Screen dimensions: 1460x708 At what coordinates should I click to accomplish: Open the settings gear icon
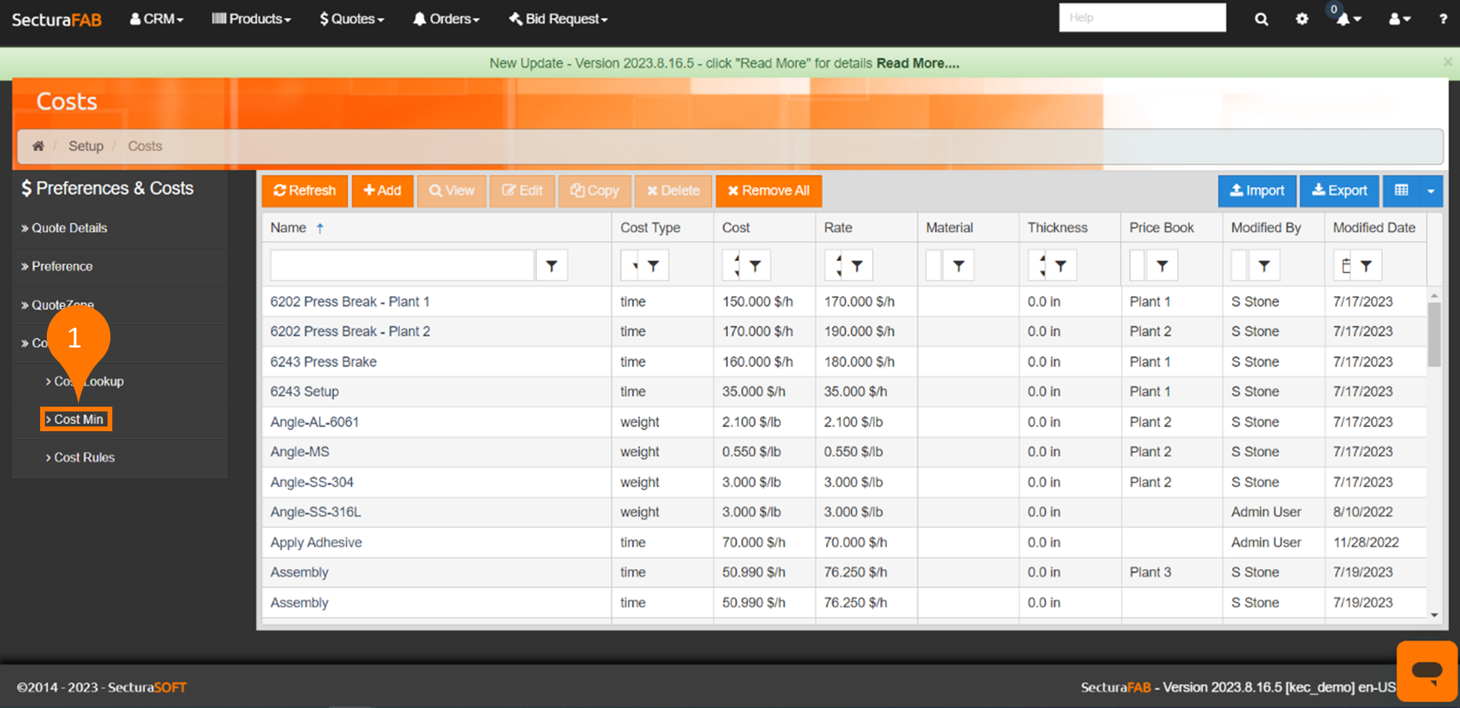pyautogui.click(x=1301, y=19)
